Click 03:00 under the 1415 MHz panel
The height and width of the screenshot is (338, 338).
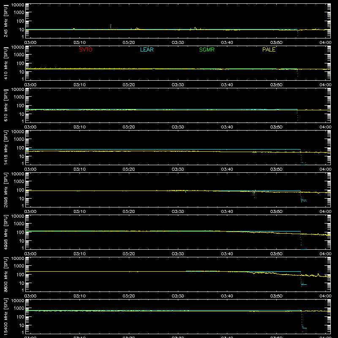click(x=30, y=169)
